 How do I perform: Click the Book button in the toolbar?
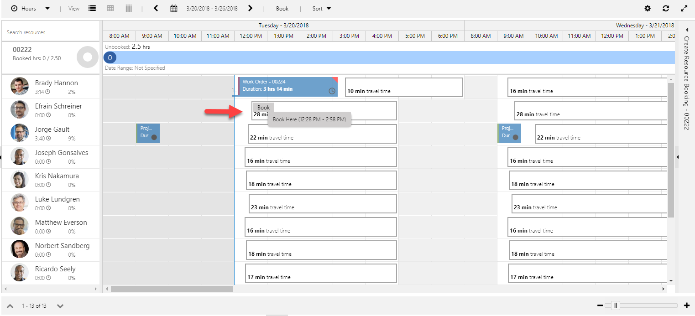282,8
